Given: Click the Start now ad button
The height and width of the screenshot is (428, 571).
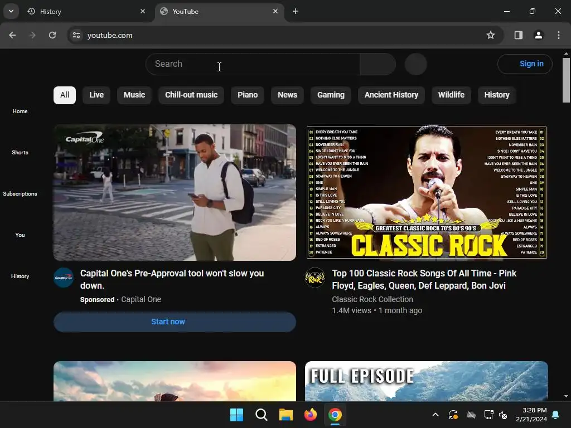Looking at the screenshot, I should tap(175, 322).
